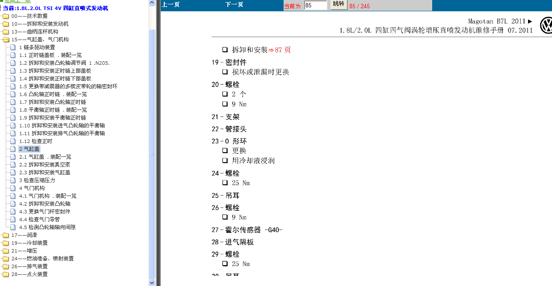552x286 pixels.
Task: Expand the 26——排气装置 folder
Action: 5,266
